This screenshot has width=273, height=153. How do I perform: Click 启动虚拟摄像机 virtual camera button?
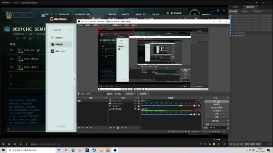tap(217, 107)
